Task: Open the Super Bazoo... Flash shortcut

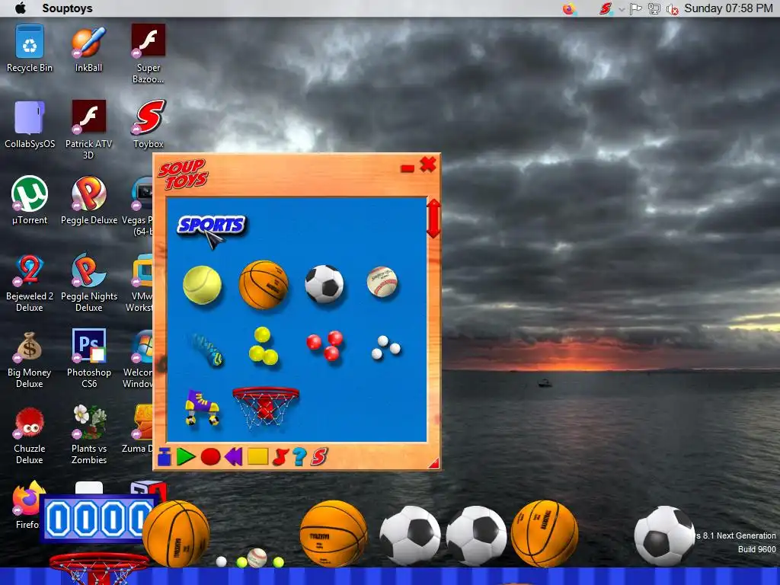Action: [x=148, y=54]
